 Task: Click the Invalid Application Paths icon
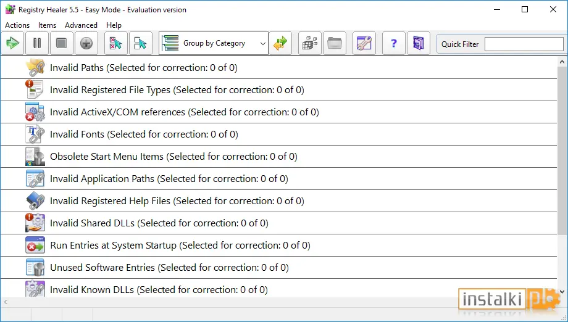pos(35,178)
